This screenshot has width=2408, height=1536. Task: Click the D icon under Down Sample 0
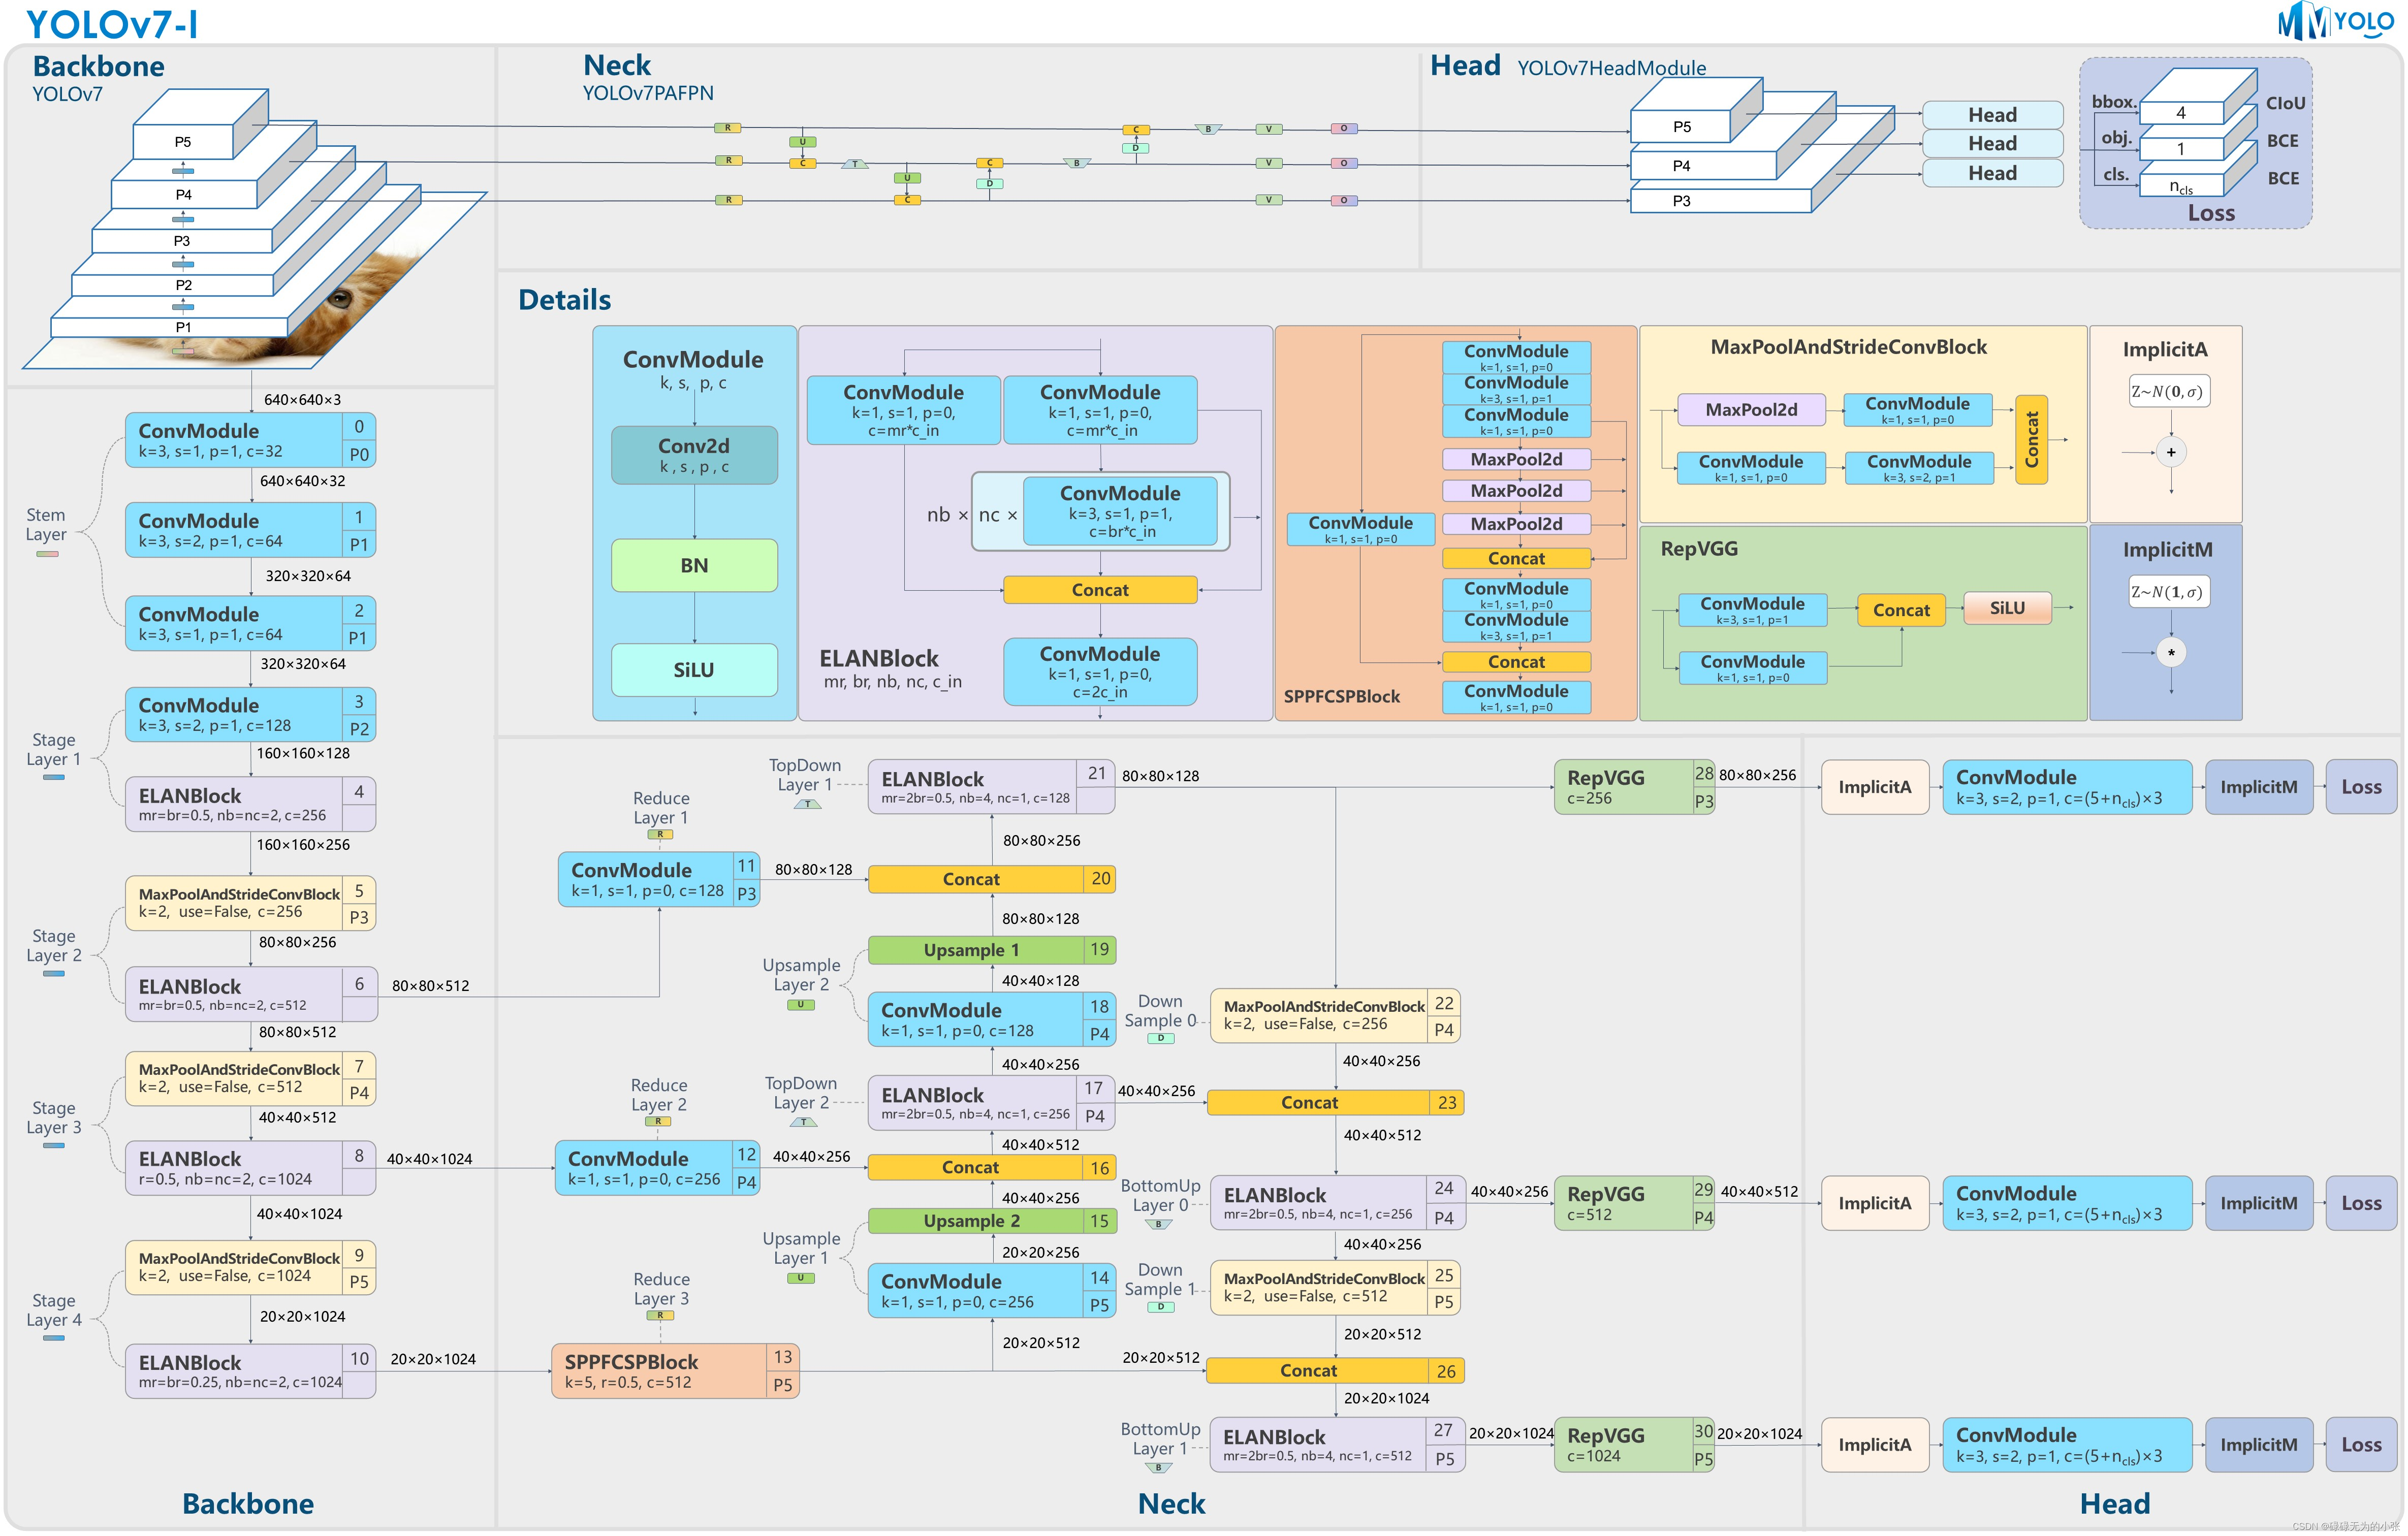[x=1160, y=1038]
